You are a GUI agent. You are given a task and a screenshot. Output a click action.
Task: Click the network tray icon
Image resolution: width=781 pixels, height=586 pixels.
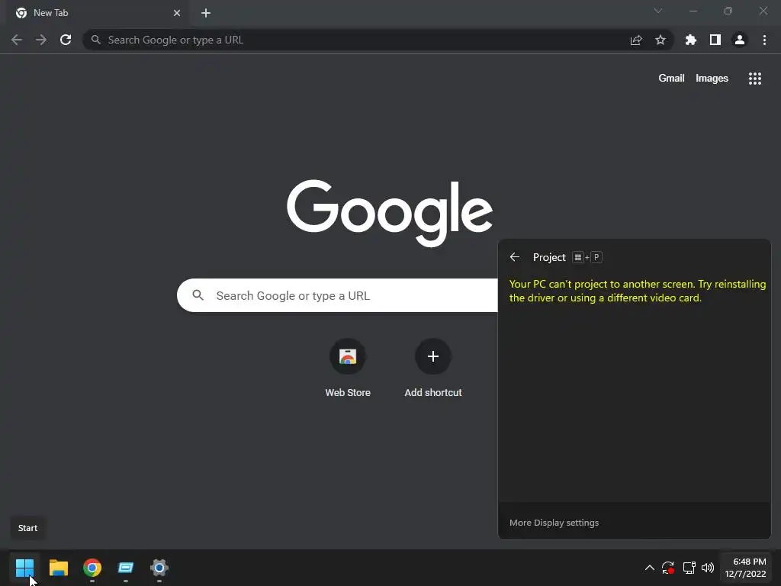click(x=689, y=568)
